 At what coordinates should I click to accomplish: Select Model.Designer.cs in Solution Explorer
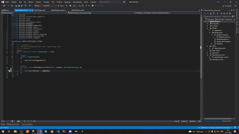click(x=223, y=39)
